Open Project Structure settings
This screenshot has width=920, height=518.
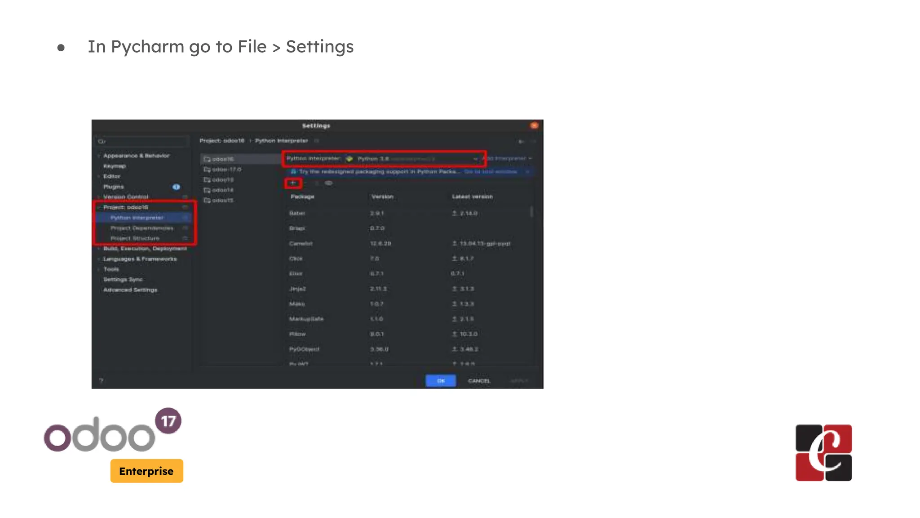pyautogui.click(x=135, y=238)
